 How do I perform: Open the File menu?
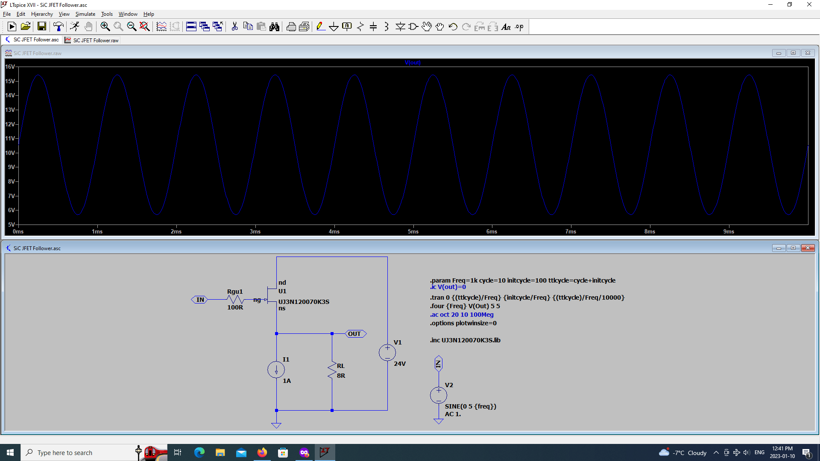tap(7, 14)
